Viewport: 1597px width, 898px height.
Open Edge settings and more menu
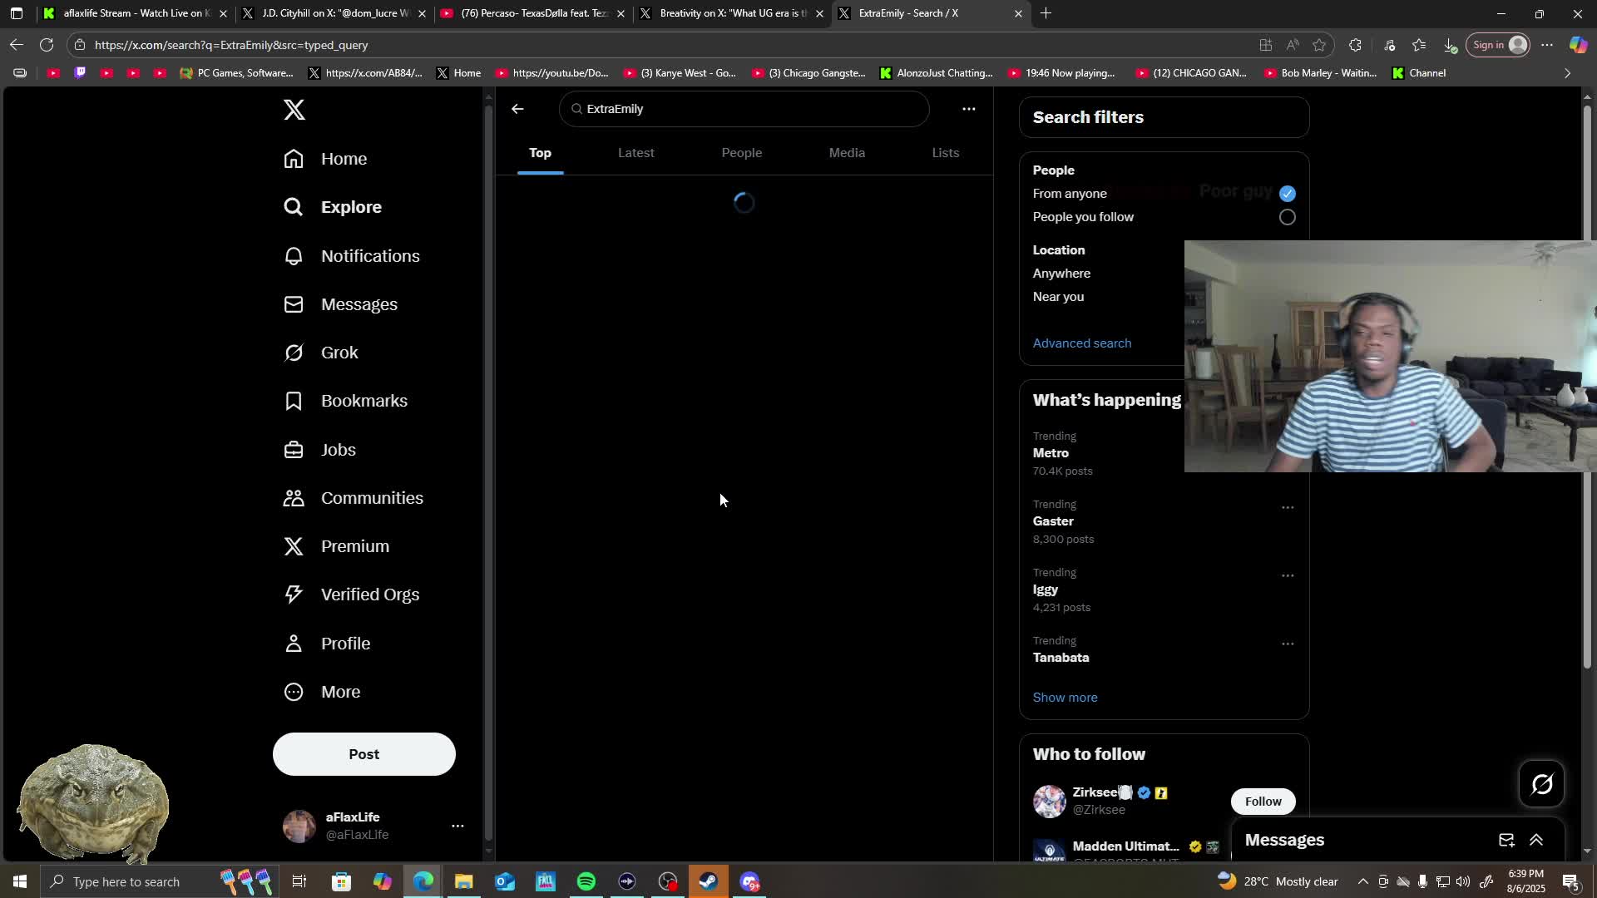click(1547, 45)
